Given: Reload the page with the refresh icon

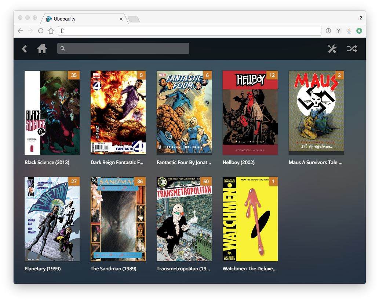Looking at the screenshot, I should 41,31.
